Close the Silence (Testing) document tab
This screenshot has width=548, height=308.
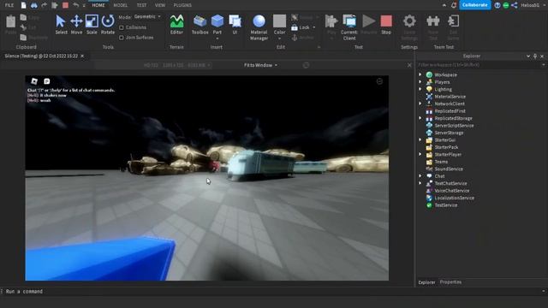click(82, 56)
